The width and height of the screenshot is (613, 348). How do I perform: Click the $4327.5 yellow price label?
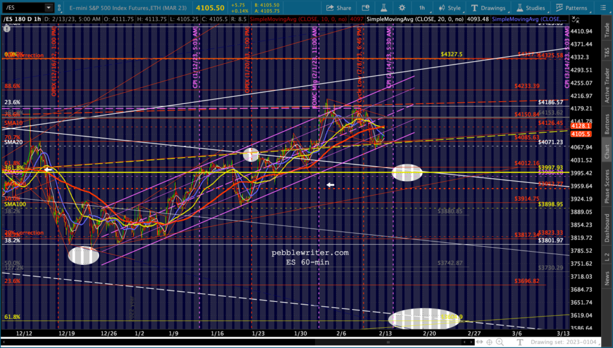pyautogui.click(x=451, y=54)
